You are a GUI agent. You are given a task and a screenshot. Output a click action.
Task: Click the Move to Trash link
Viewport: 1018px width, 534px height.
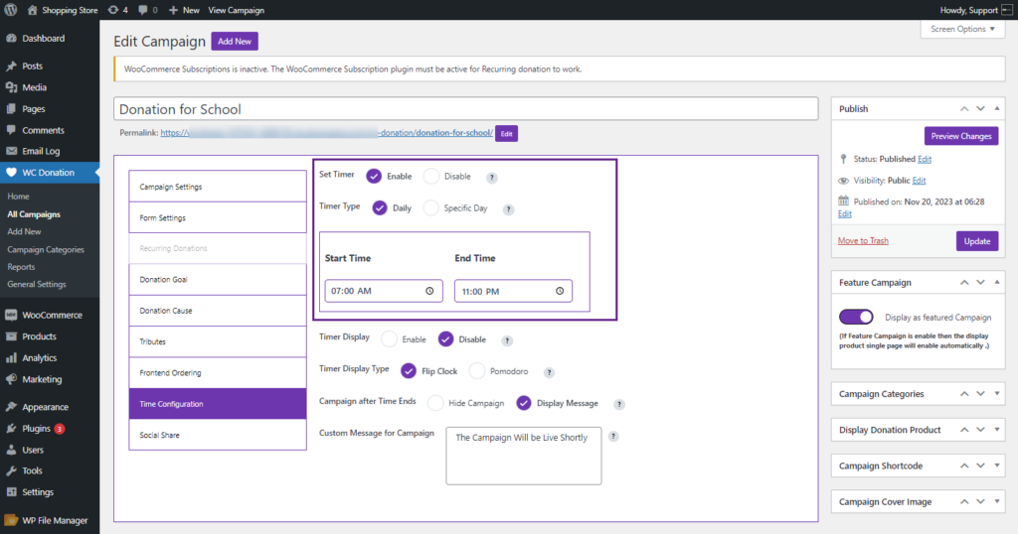(x=863, y=241)
